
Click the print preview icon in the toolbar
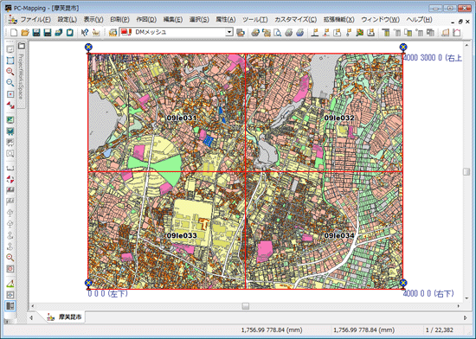pos(278,32)
